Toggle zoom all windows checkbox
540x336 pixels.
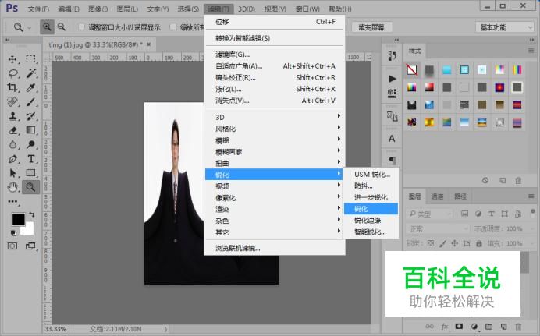point(173,27)
